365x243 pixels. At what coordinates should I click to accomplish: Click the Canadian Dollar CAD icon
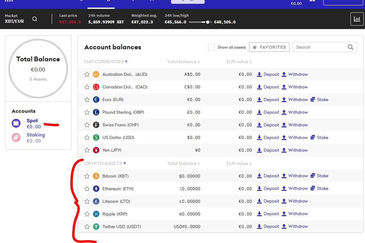(x=96, y=87)
